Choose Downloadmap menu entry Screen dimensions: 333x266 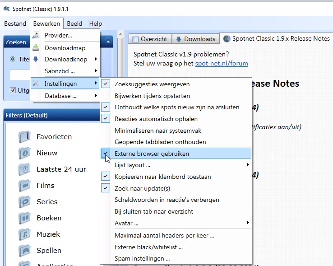[x=65, y=48]
